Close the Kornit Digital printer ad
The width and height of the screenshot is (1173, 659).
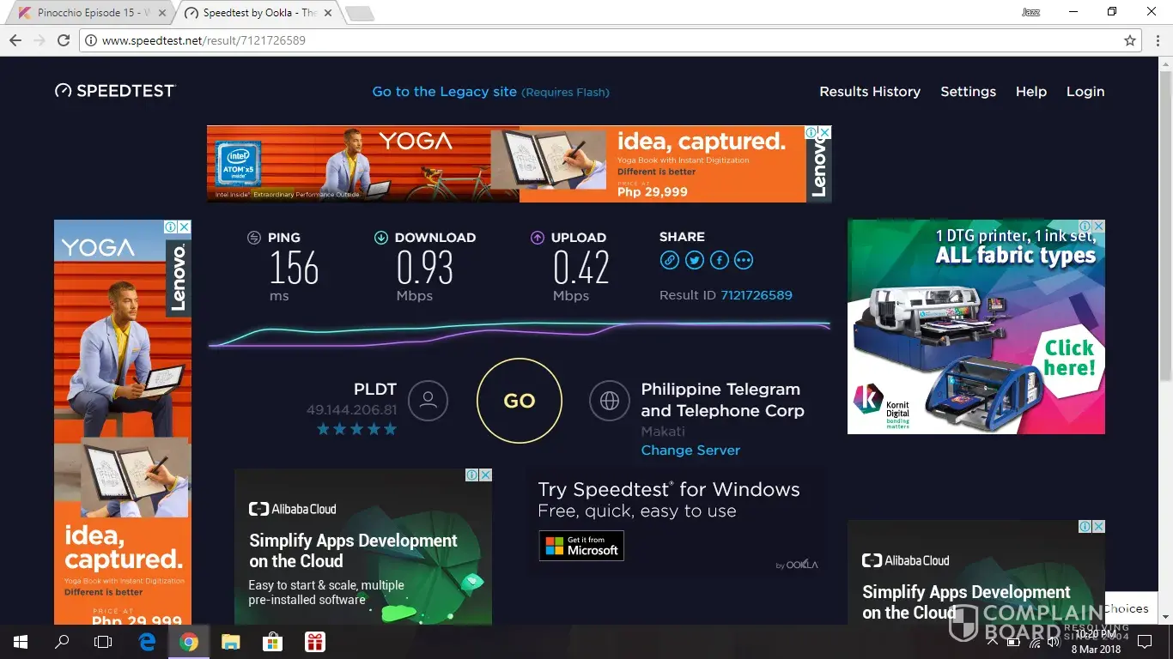[1097, 226]
